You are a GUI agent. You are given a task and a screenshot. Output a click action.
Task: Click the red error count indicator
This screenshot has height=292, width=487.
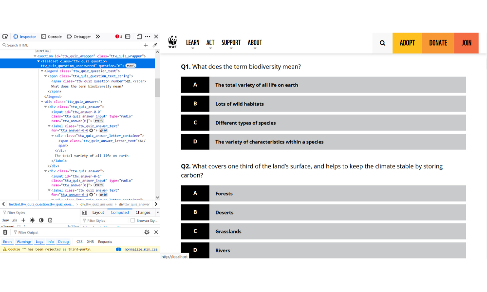(x=119, y=36)
